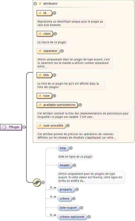Click the @ icon on class attribute
135x221 pixels.
[x=40, y=34]
